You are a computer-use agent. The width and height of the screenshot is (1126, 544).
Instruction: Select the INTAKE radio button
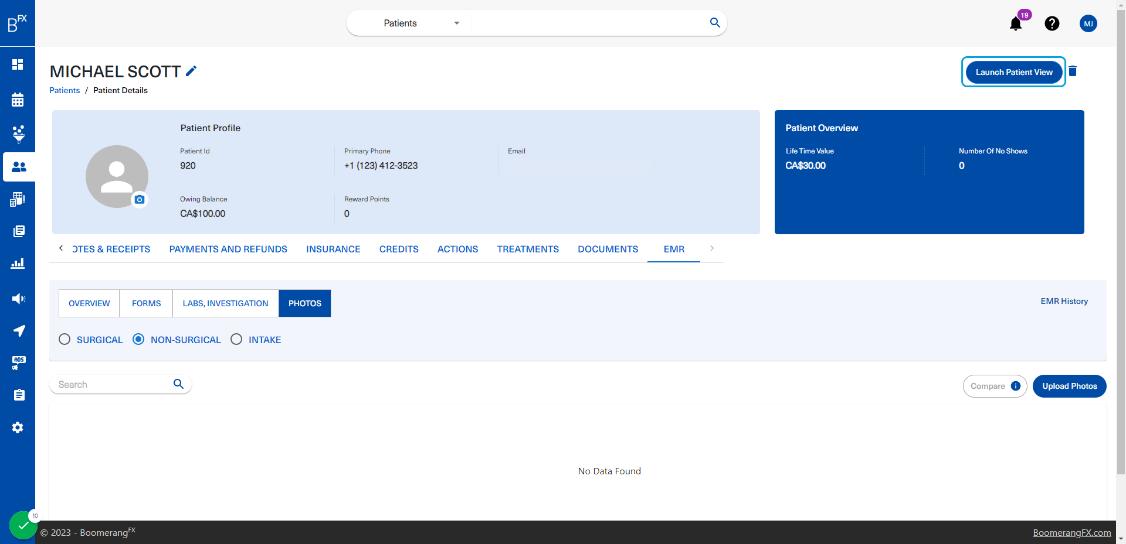[236, 339]
